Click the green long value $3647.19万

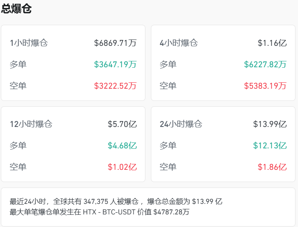(115, 65)
